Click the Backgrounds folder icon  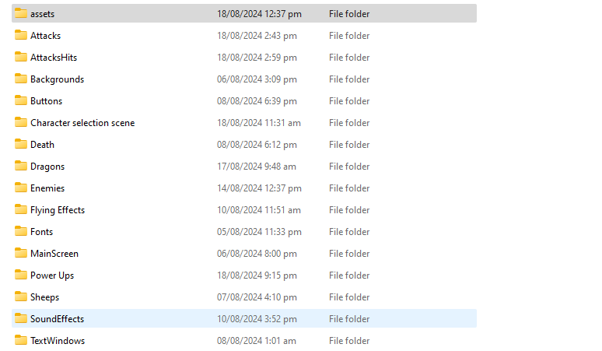click(x=21, y=79)
